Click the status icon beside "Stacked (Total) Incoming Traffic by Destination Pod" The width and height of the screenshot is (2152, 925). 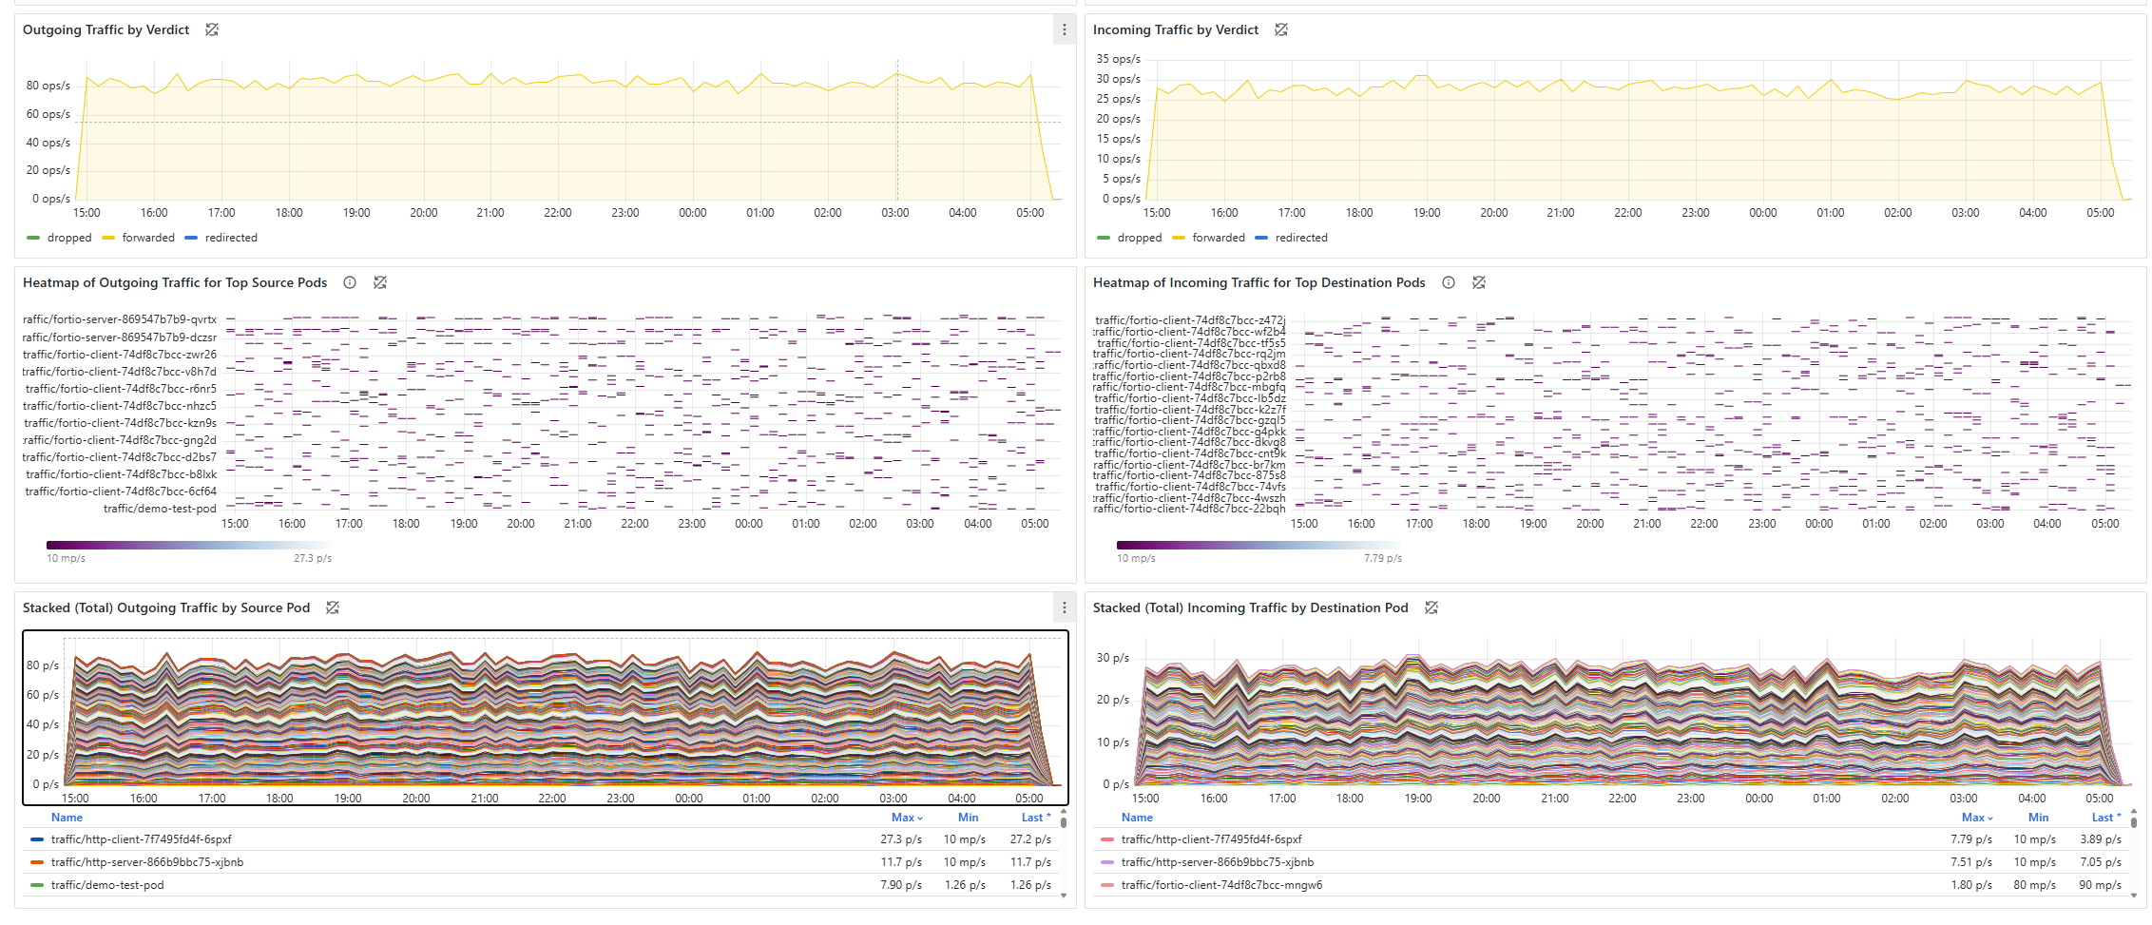[x=1431, y=607]
